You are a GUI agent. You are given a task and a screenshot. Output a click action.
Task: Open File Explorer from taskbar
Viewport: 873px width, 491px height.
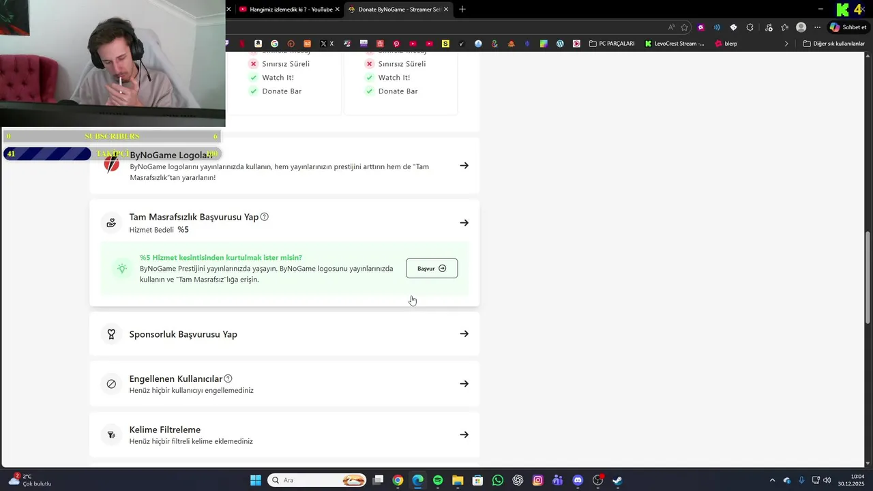(458, 480)
